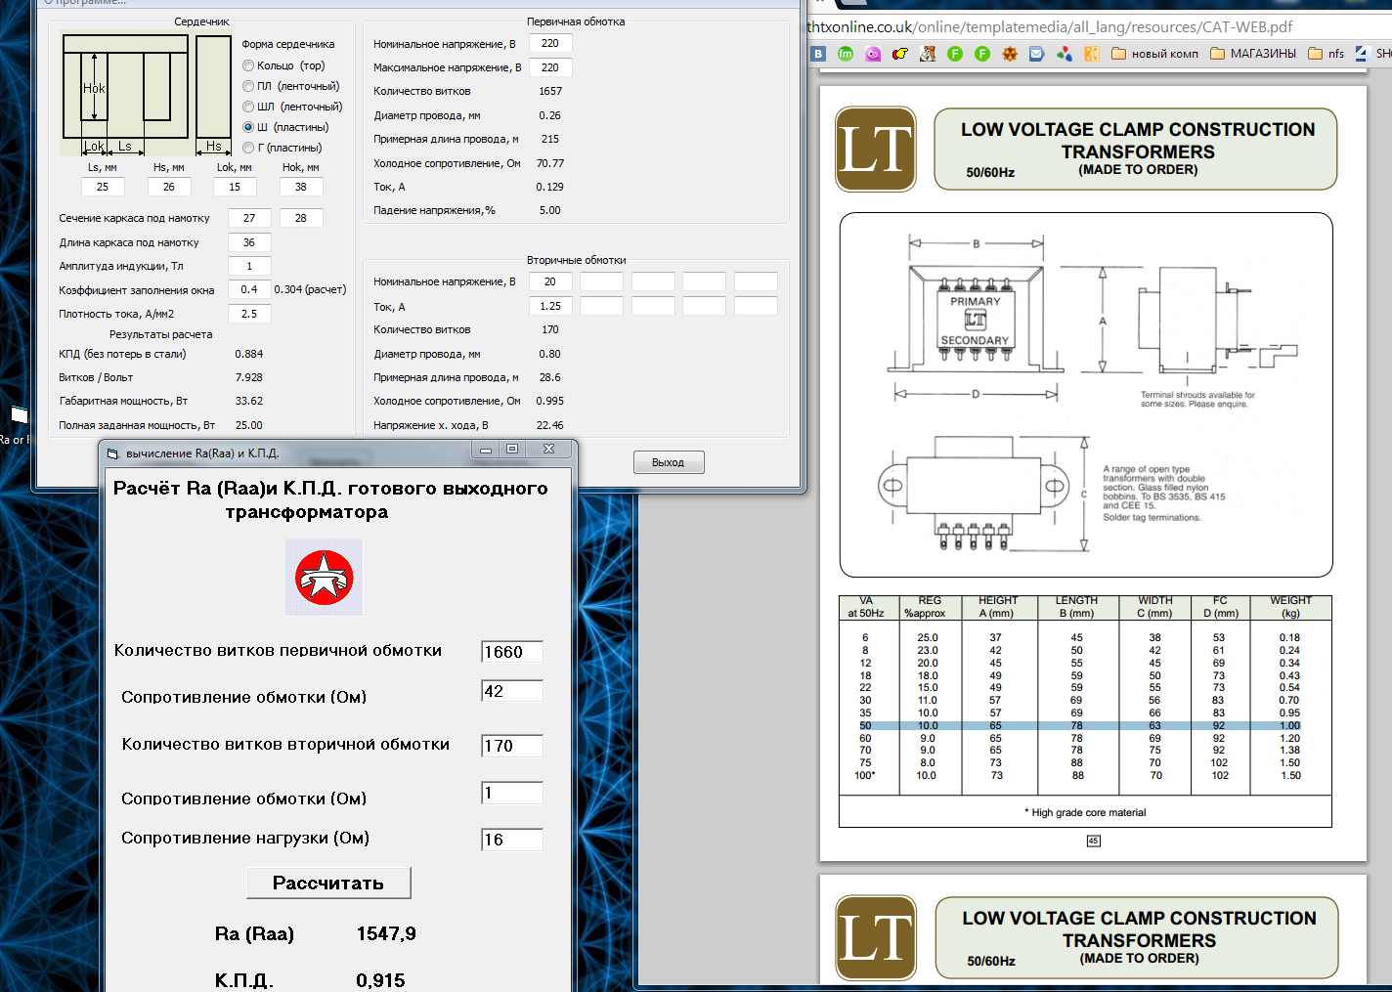Click the LT logo on first PDF page
The height and width of the screenshot is (992, 1392).
[876, 149]
